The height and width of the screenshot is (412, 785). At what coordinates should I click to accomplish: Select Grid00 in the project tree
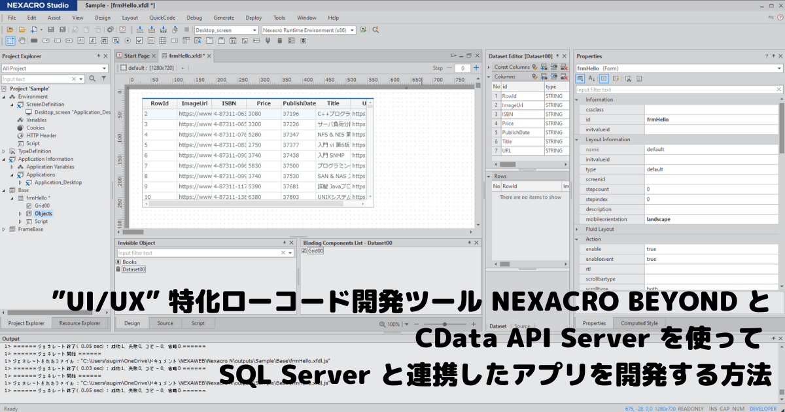pyautogui.click(x=42, y=205)
